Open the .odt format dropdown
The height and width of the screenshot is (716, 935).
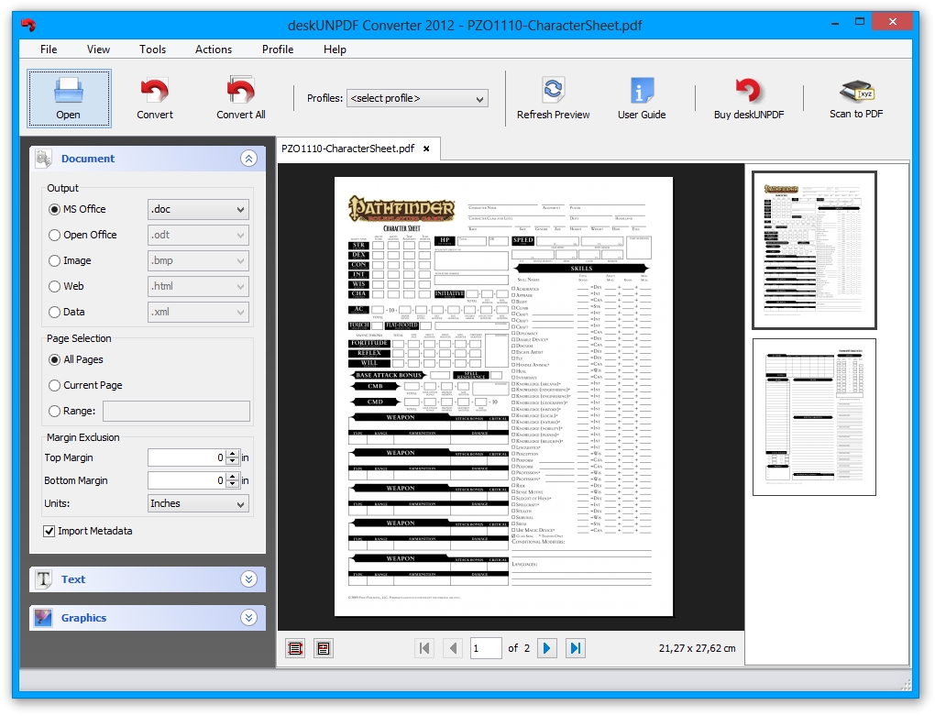tap(198, 235)
